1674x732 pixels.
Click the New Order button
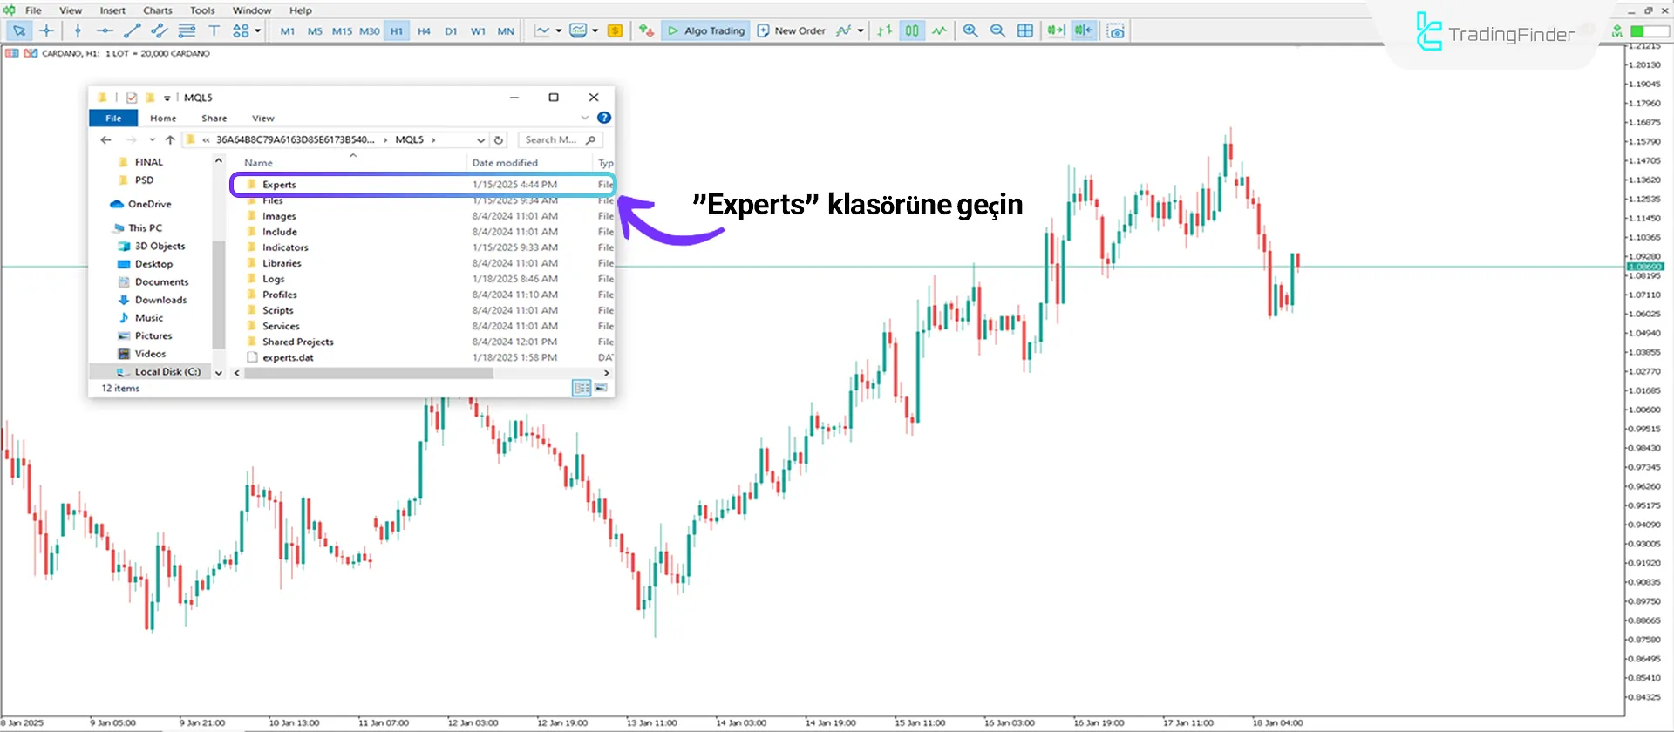(x=791, y=30)
